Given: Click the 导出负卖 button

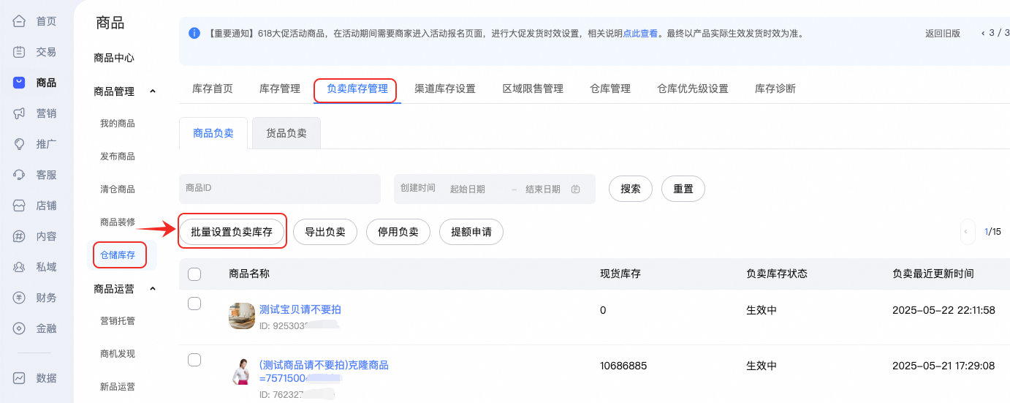Looking at the screenshot, I should click(x=325, y=232).
